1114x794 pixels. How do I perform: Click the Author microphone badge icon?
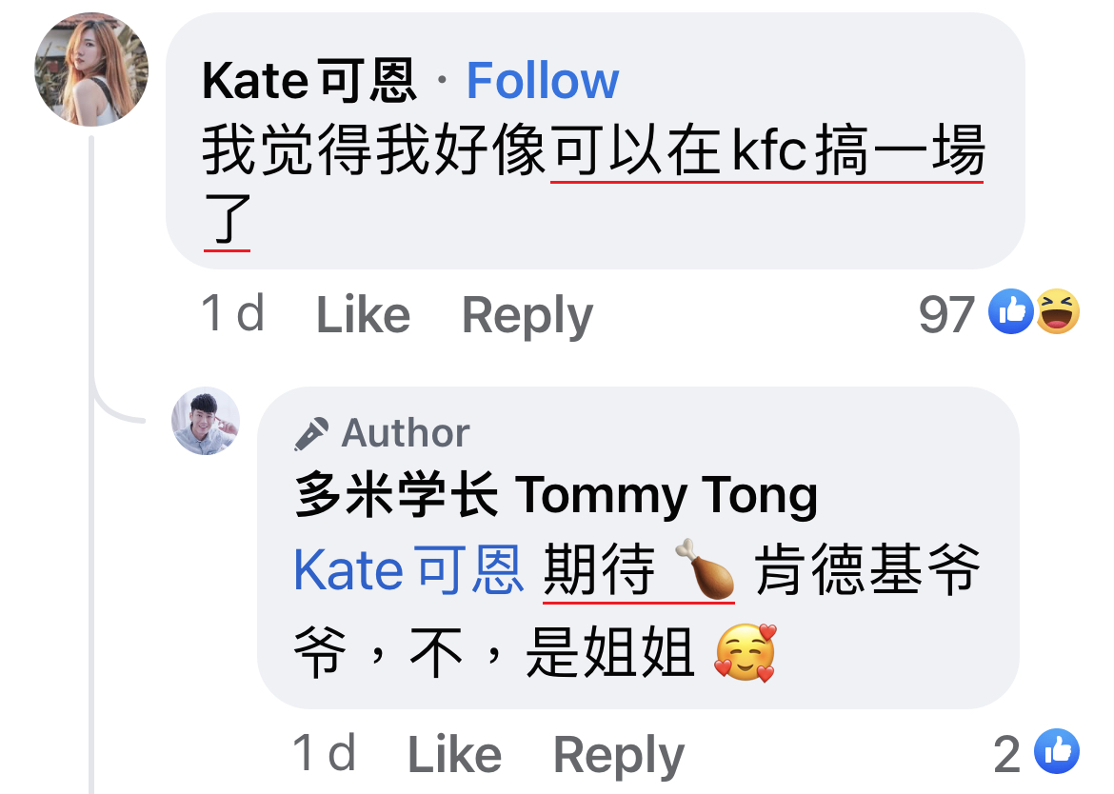pyautogui.click(x=311, y=434)
